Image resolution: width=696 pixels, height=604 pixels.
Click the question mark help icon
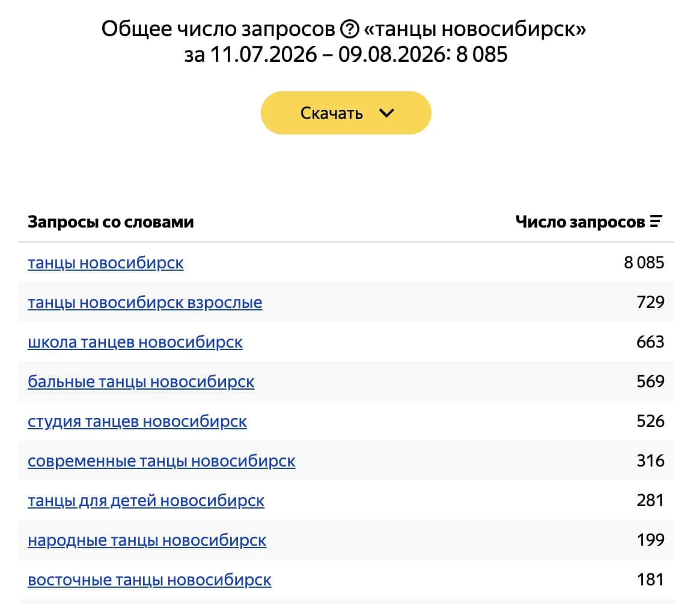coord(349,29)
